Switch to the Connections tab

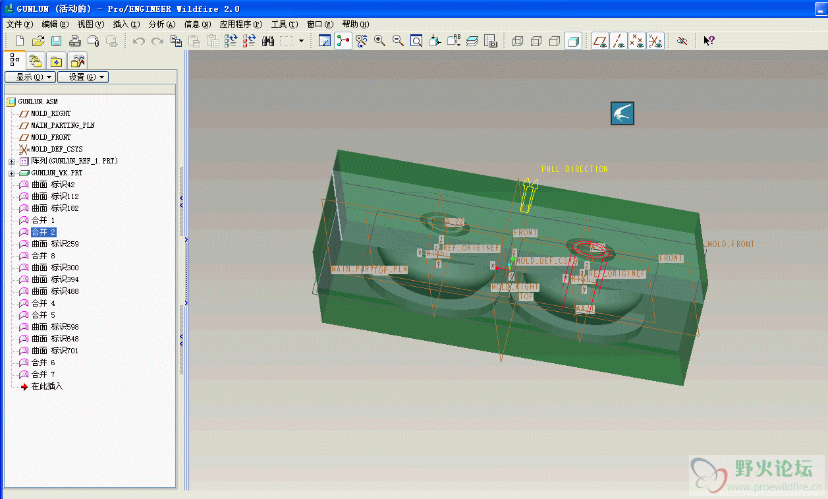78,61
